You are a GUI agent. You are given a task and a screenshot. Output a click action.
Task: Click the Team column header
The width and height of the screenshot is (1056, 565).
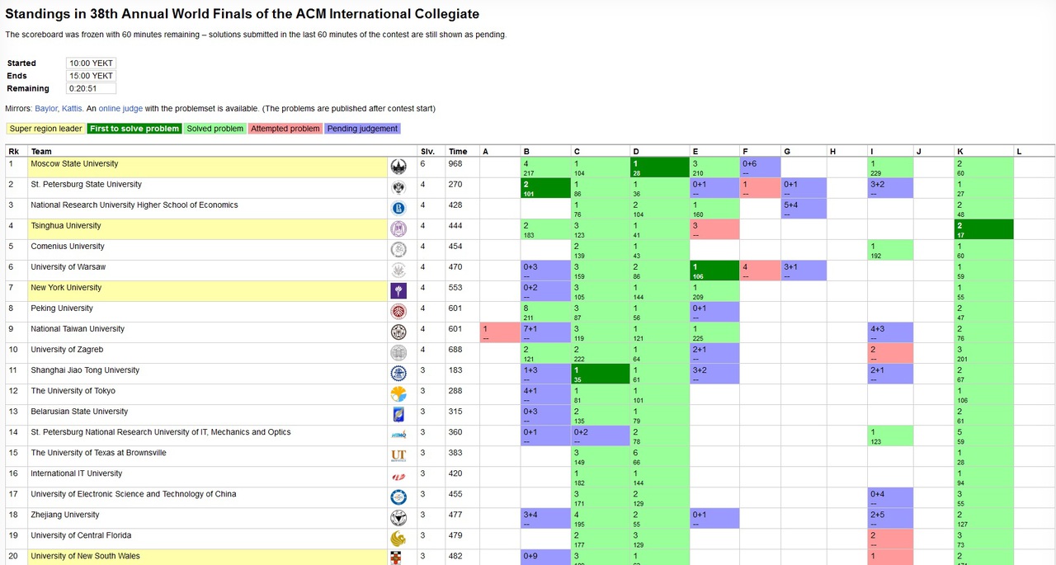click(41, 152)
